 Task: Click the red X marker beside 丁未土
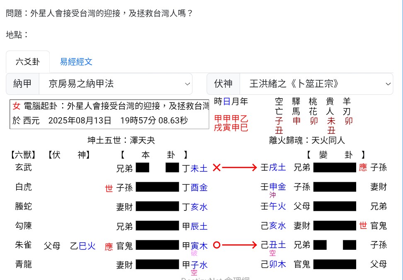(217, 168)
